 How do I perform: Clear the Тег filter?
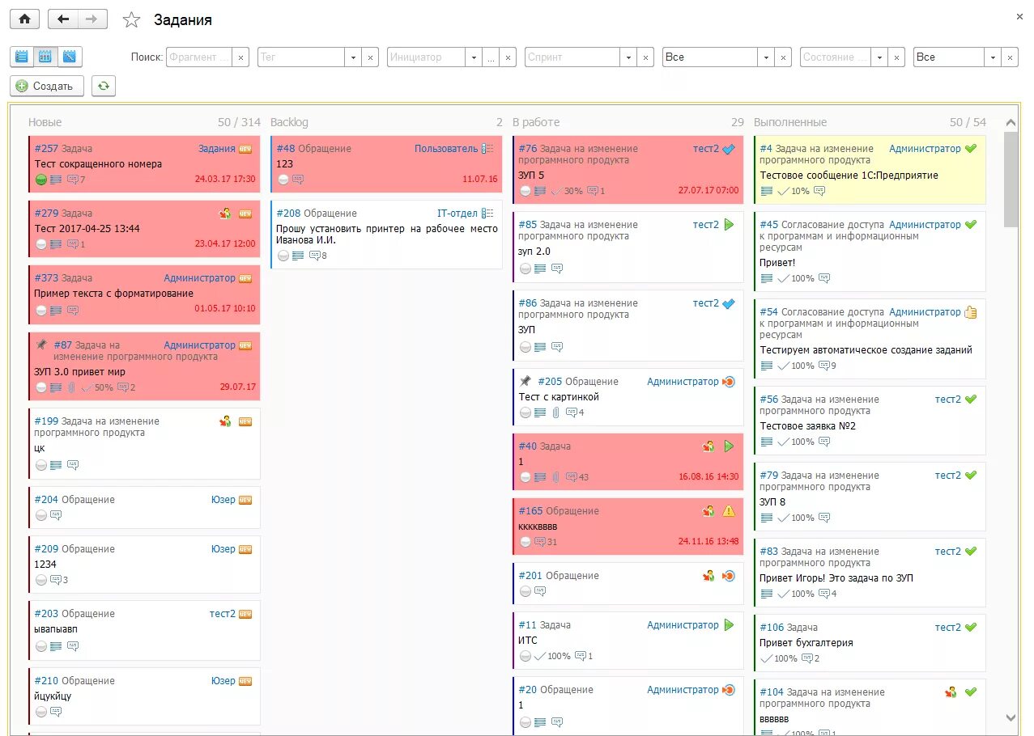tap(370, 57)
